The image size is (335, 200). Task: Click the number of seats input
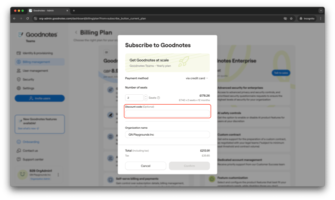(133, 98)
